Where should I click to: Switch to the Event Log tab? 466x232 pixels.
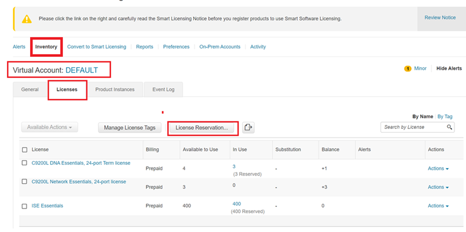(163, 90)
